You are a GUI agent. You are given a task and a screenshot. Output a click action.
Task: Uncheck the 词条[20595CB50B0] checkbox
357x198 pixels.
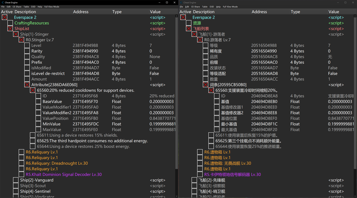pos(205,85)
